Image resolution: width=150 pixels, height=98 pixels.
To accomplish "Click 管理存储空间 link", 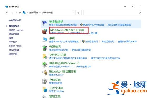I will (56, 83).
